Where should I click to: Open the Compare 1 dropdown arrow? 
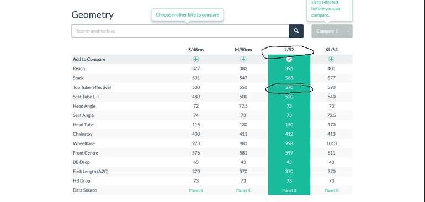[x=348, y=31]
